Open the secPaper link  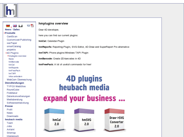point(12,43)
